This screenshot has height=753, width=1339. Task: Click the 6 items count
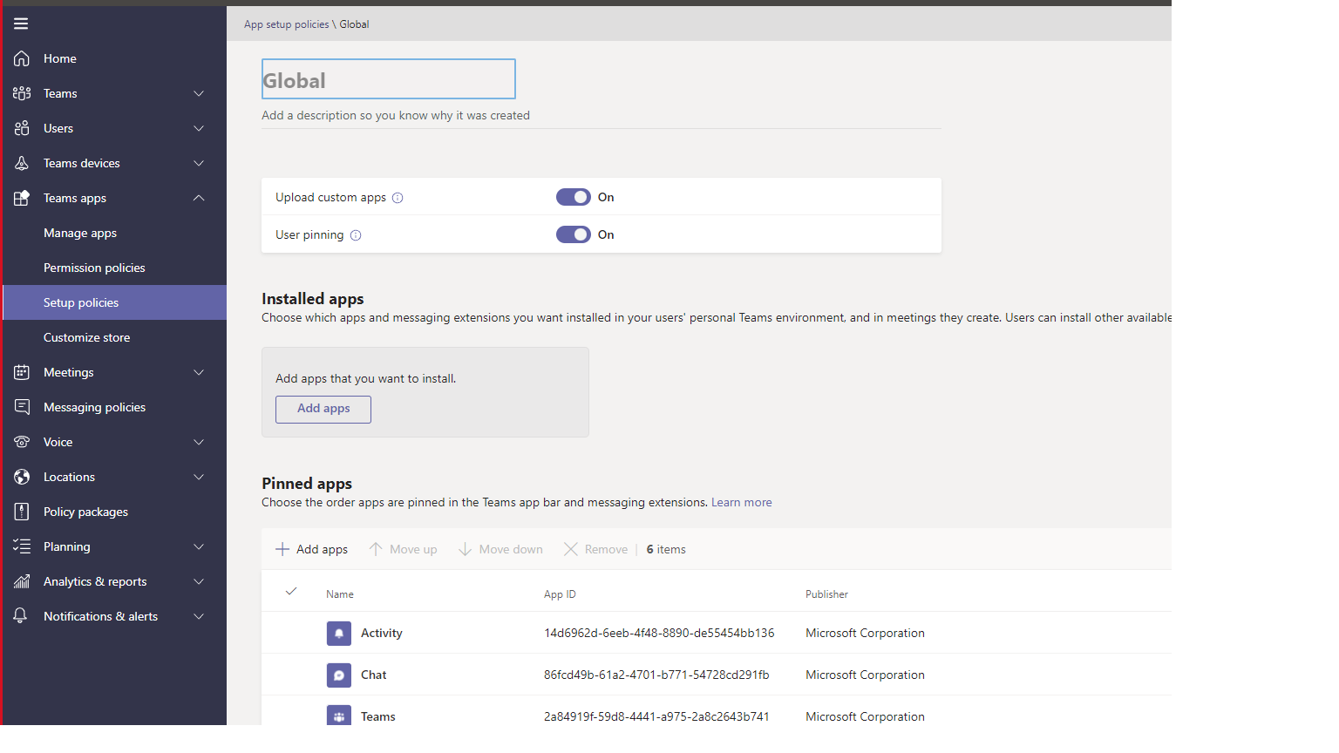(666, 549)
